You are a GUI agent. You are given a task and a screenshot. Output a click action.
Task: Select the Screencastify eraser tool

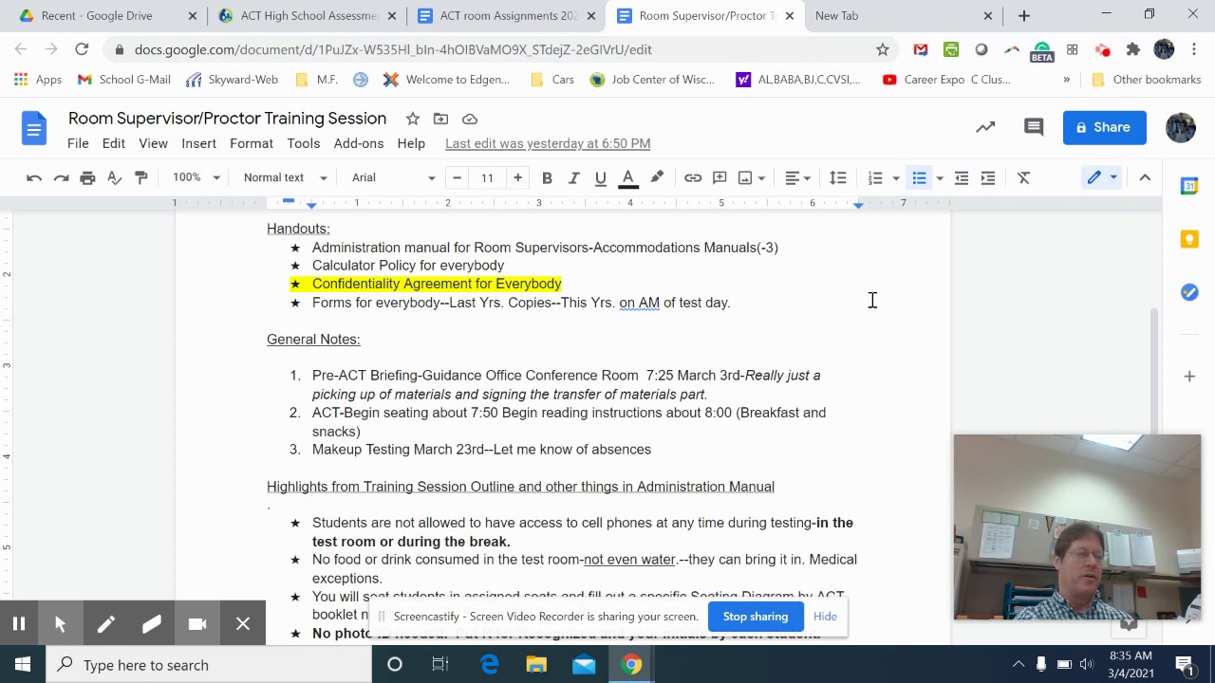click(x=152, y=623)
